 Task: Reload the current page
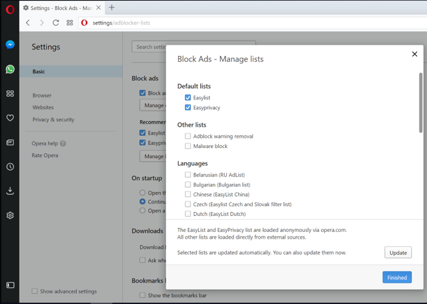click(x=55, y=23)
